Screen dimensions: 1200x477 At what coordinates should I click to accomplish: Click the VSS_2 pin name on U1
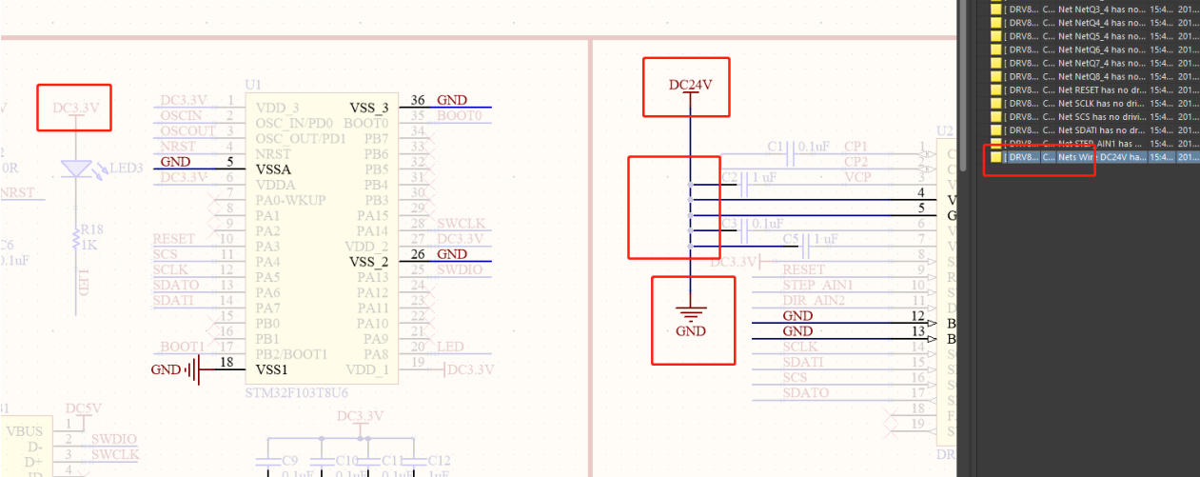tap(369, 262)
